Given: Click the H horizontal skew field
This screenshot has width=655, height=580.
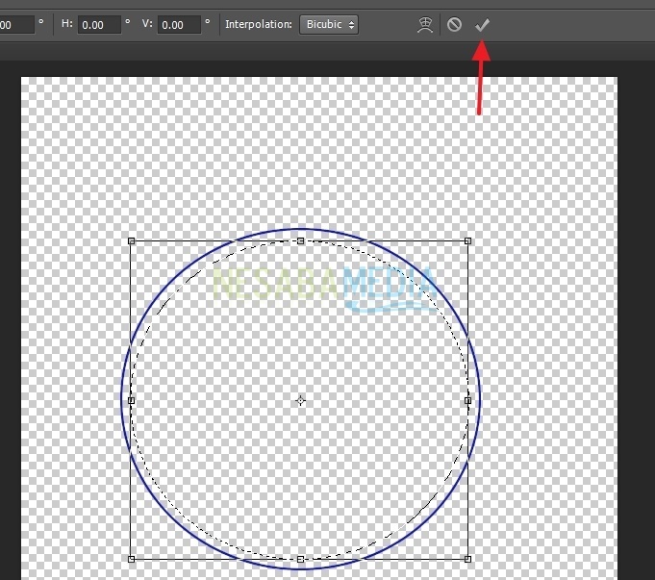Looking at the screenshot, I should click(x=99, y=25).
